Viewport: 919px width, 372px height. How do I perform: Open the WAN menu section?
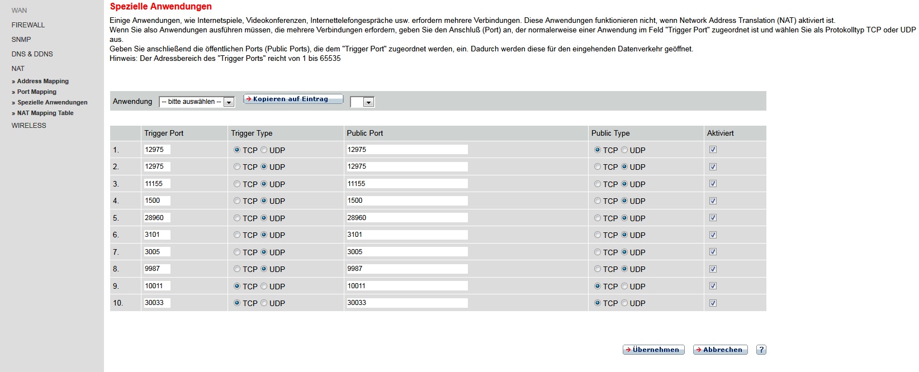19,11
